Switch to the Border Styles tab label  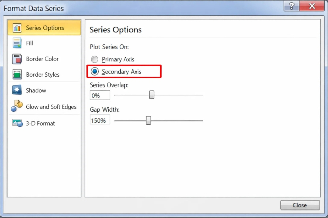(x=43, y=75)
